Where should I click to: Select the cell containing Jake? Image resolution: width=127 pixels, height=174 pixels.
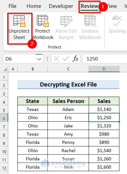pyautogui.click(x=68, y=126)
